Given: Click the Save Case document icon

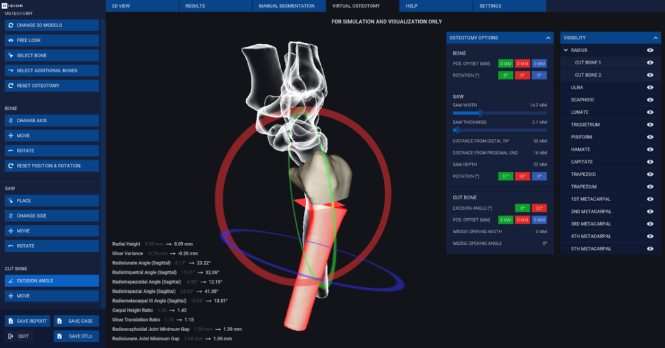Looking at the screenshot, I should tap(59, 321).
